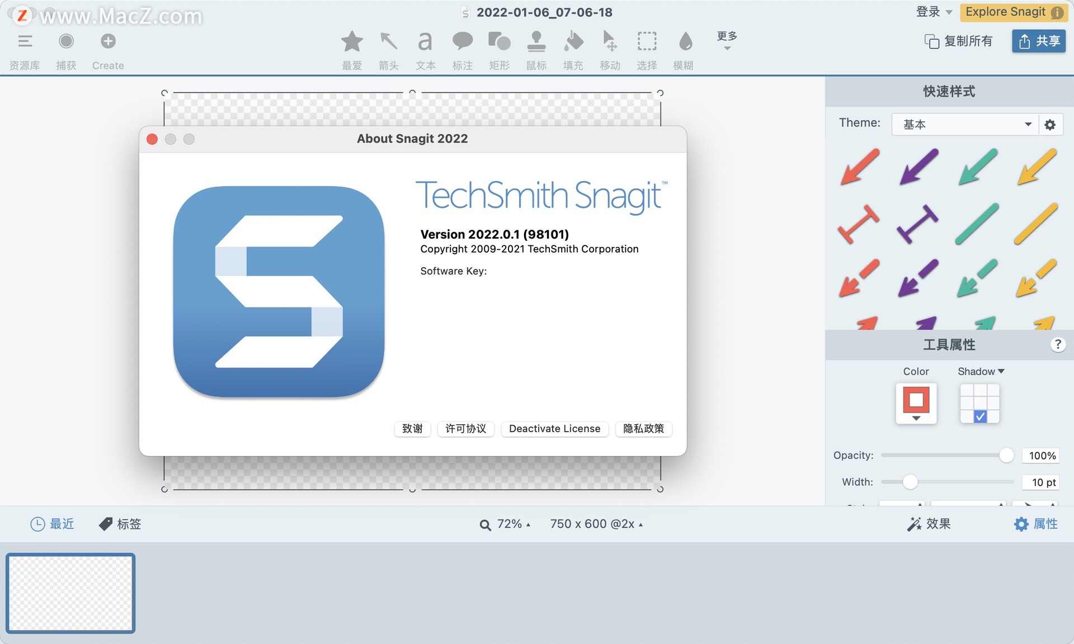The width and height of the screenshot is (1074, 644).
Task: Select the 模糊 blur tool
Action: pyautogui.click(x=685, y=41)
